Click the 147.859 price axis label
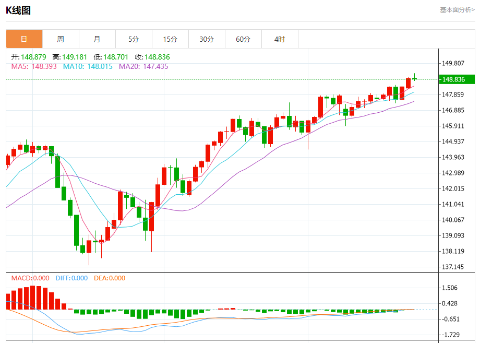480x343 pixels. point(453,94)
